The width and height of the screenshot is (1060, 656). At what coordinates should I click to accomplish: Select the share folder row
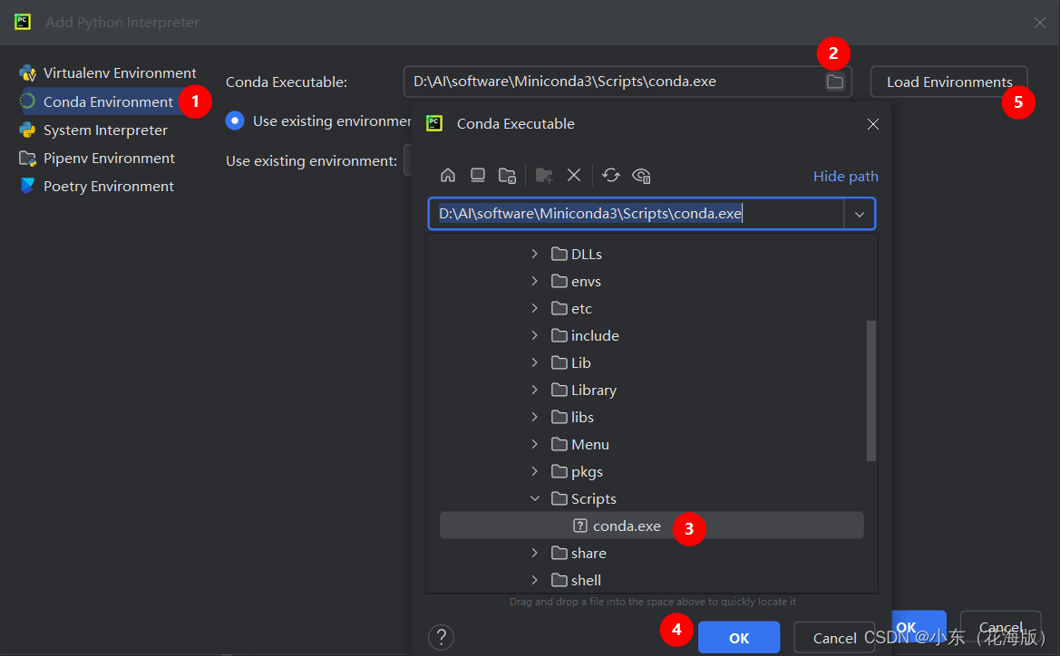point(651,553)
